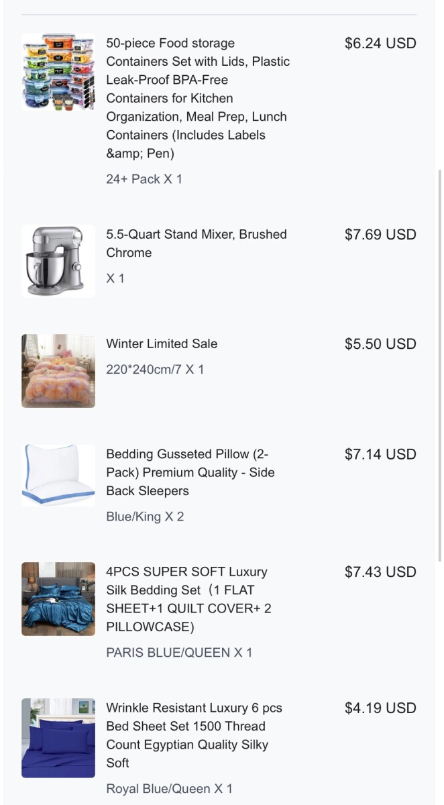This screenshot has width=444, height=805.
Task: Click the gusseted pillow product thumbnail
Action: click(x=58, y=474)
